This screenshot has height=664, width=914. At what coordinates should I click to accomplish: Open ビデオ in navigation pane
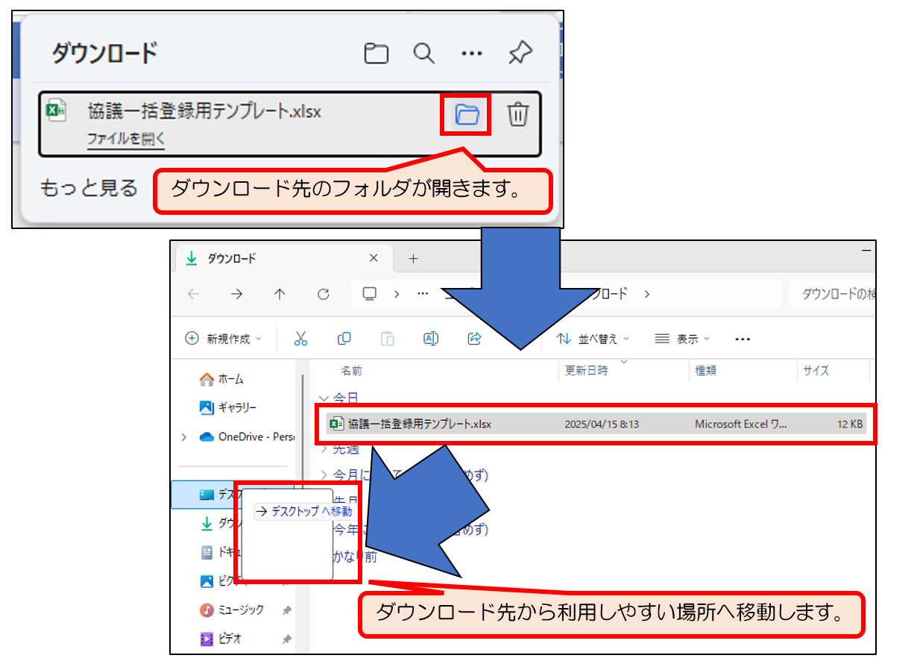click(x=221, y=639)
